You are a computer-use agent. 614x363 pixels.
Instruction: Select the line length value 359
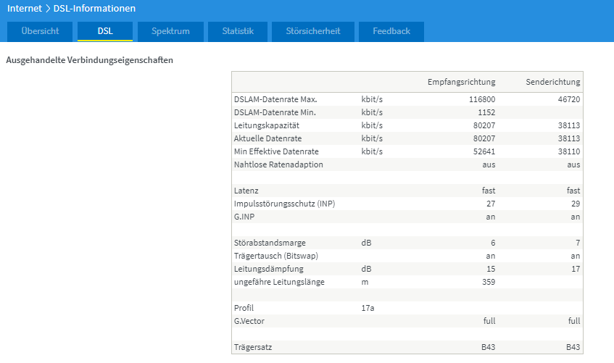click(489, 282)
